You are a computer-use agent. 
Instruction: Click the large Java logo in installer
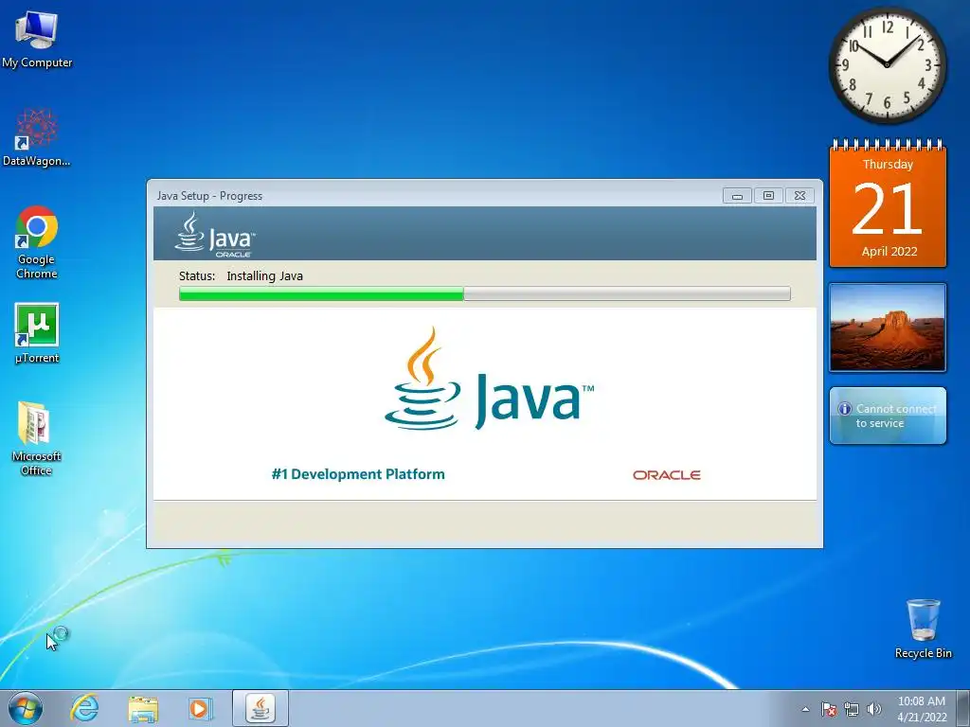tap(490, 379)
